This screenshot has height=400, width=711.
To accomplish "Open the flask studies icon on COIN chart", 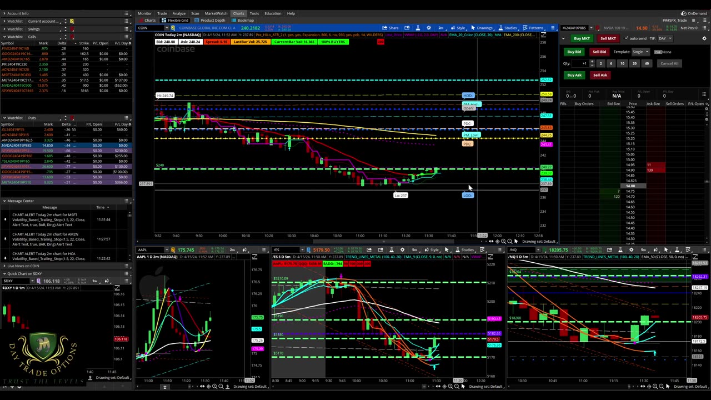I will 418,28.
